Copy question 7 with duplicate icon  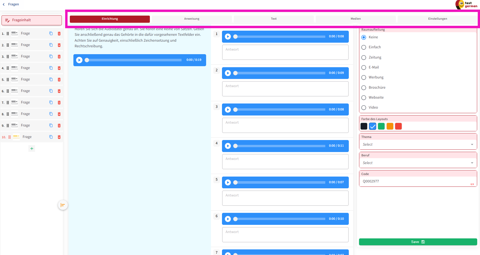pos(51,102)
